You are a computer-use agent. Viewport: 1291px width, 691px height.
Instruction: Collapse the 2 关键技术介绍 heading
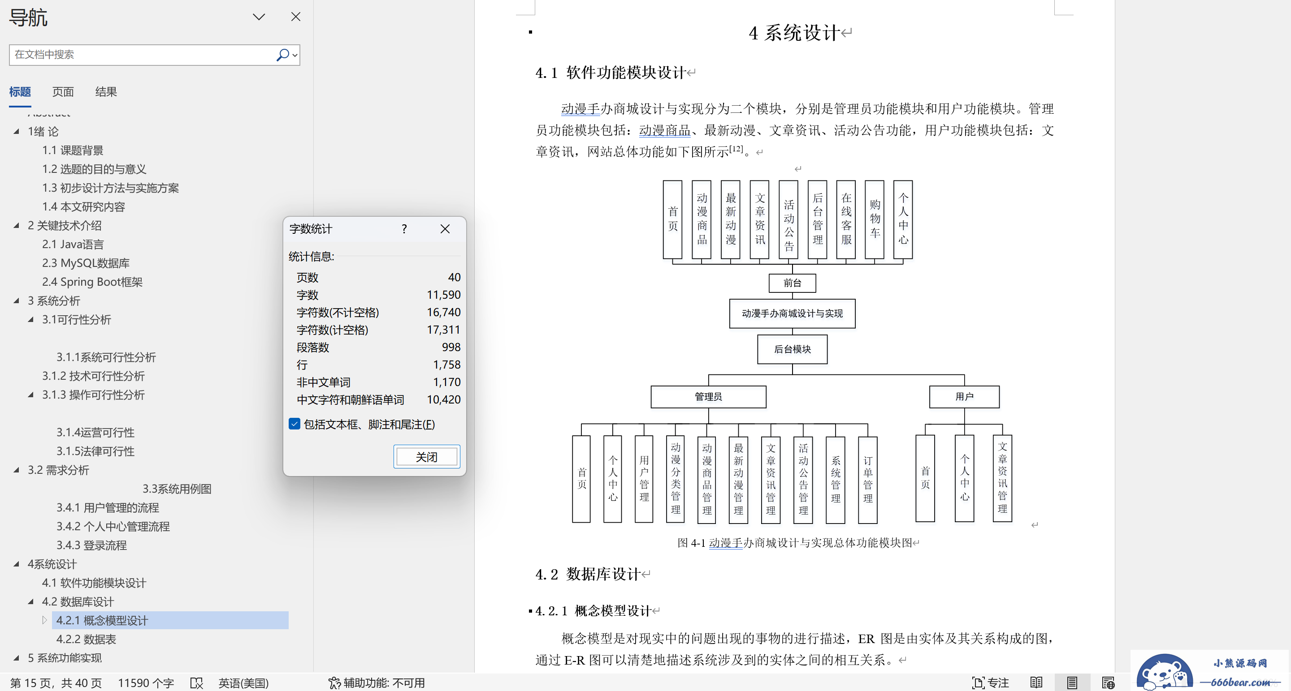click(x=16, y=225)
